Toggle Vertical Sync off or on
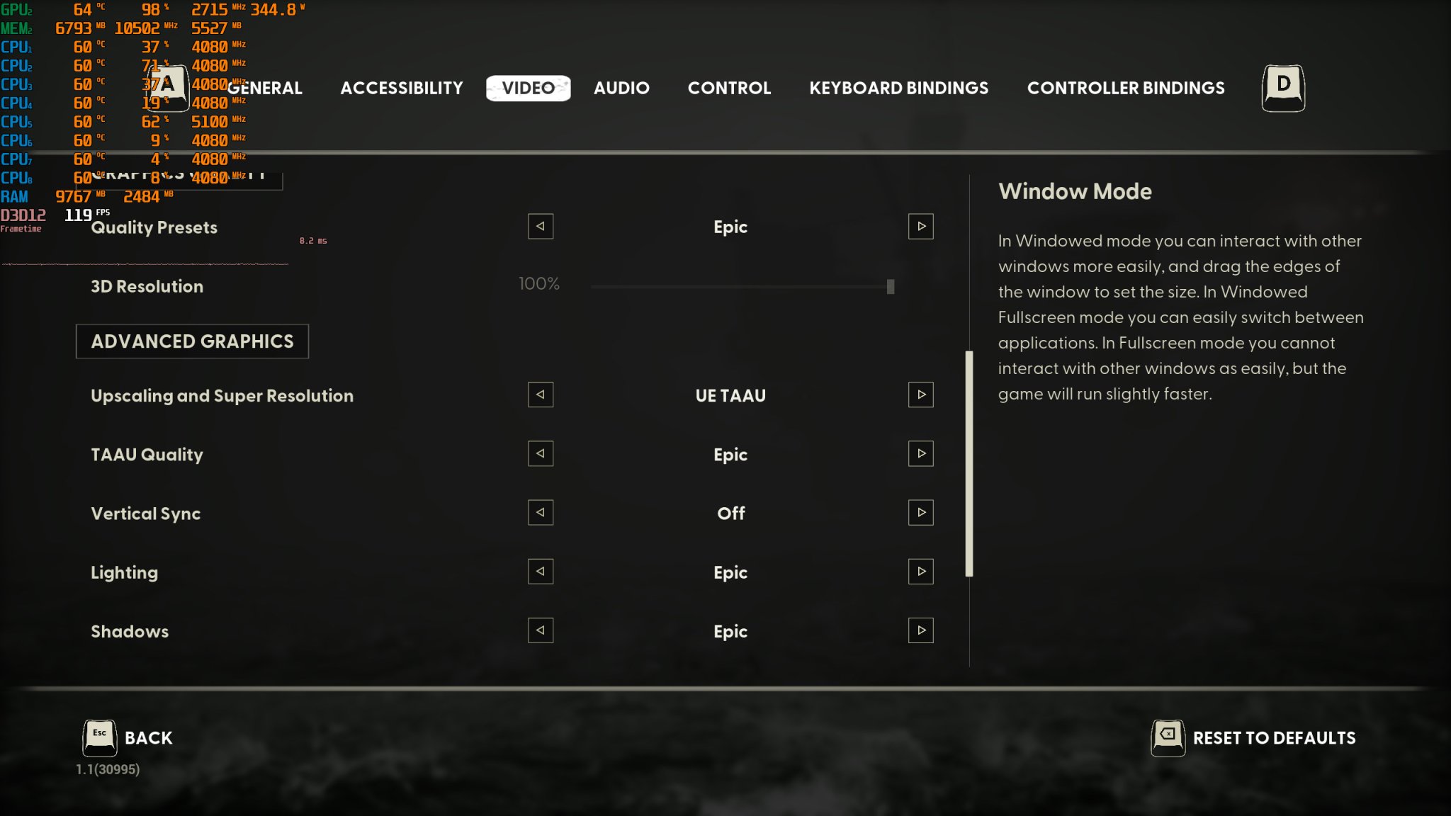1451x816 pixels. (920, 512)
